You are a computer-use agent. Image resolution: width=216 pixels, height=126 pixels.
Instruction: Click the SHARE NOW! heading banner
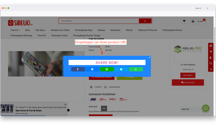[107, 63]
